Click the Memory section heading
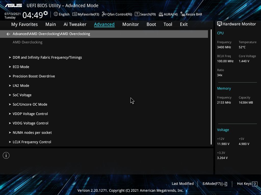This screenshot has height=195, width=261. (x=224, y=89)
